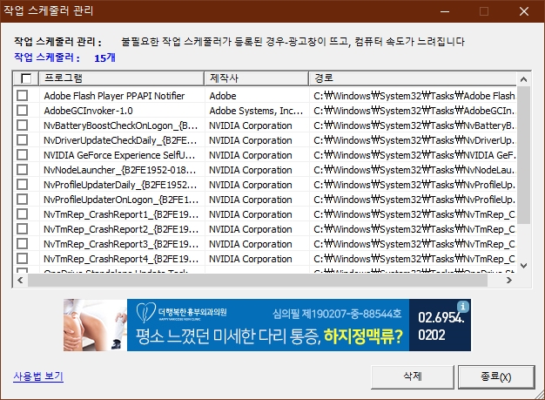
Task: Sort by 프로그램 column header
Action: coord(121,78)
